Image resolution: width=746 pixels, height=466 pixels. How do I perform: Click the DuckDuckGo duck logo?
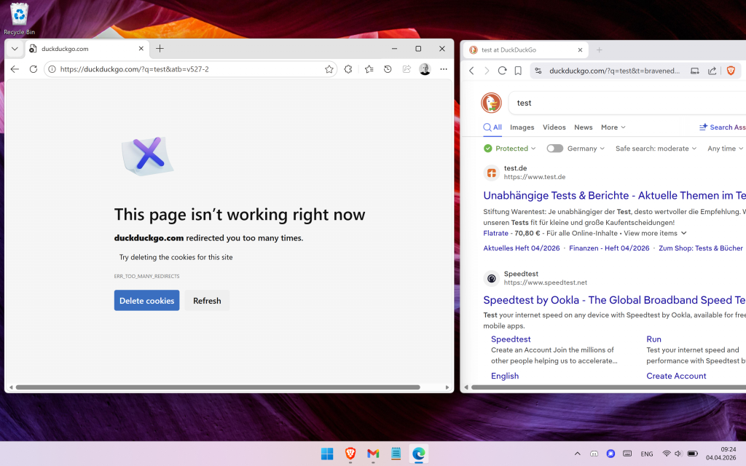tap(491, 103)
